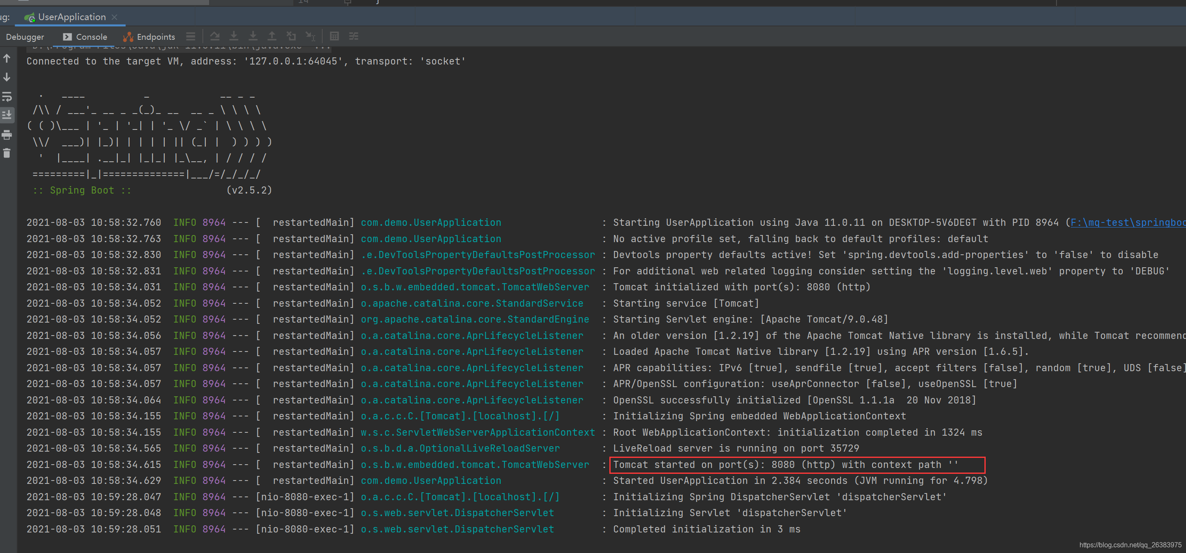Click Step Out toolbar icon

(x=272, y=36)
